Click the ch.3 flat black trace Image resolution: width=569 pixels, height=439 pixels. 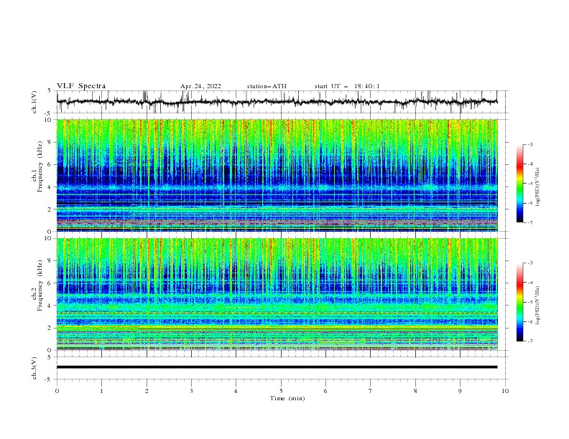click(277, 367)
